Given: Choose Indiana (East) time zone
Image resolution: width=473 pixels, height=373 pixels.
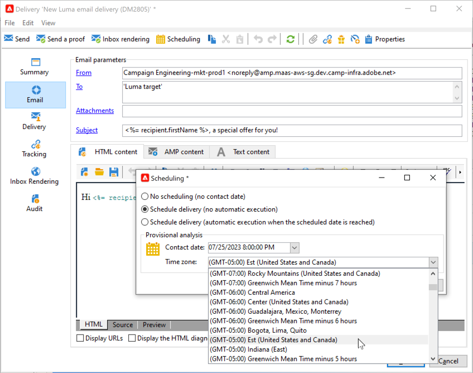Looking at the screenshot, I should [x=319, y=350].
